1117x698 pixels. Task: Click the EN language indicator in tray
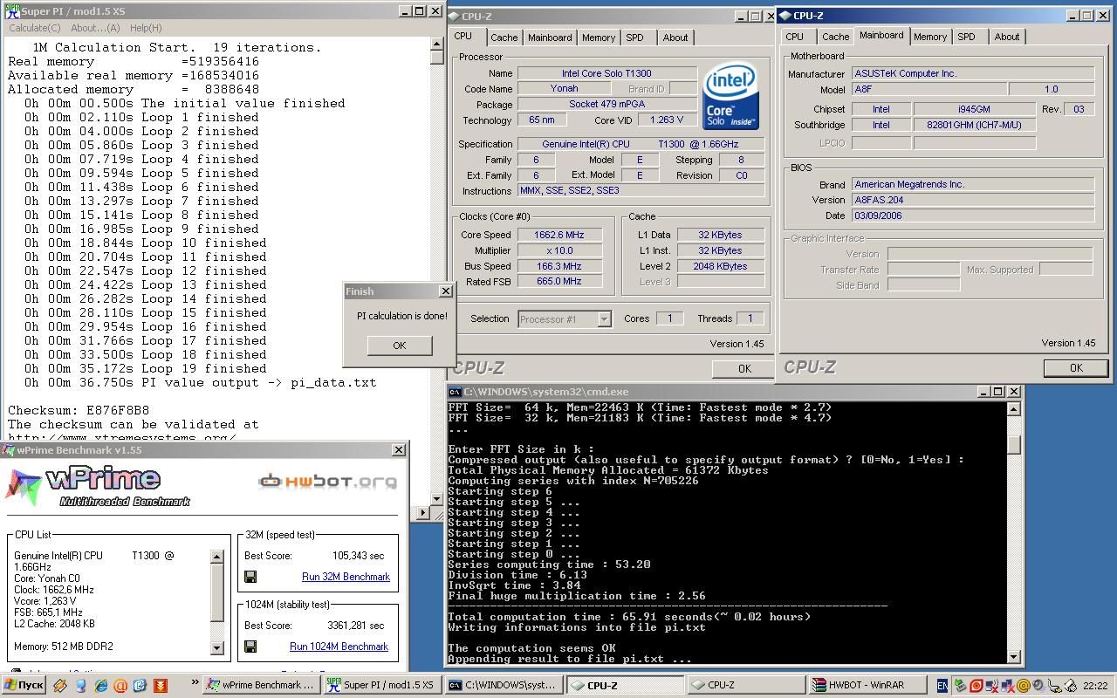[942, 686]
